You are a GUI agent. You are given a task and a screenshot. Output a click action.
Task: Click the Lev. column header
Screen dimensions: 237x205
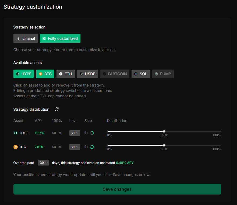pyautogui.click(x=73, y=121)
